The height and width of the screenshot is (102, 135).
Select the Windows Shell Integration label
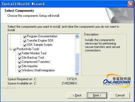[x=38, y=70]
